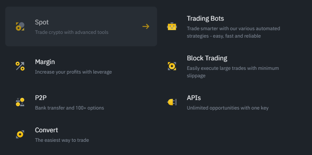Click the P2P people icon
Image resolution: width=312 pixels, height=155 pixels.
tap(20, 102)
